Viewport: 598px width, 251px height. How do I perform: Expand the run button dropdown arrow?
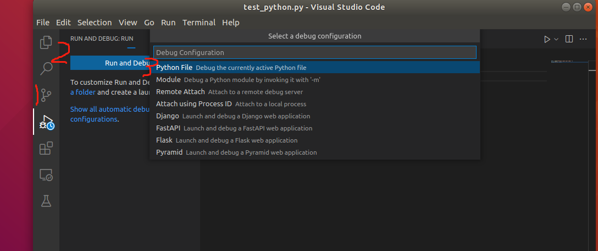point(556,39)
